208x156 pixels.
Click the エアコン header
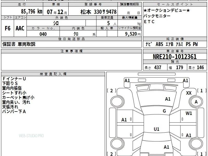click(x=20, y=17)
